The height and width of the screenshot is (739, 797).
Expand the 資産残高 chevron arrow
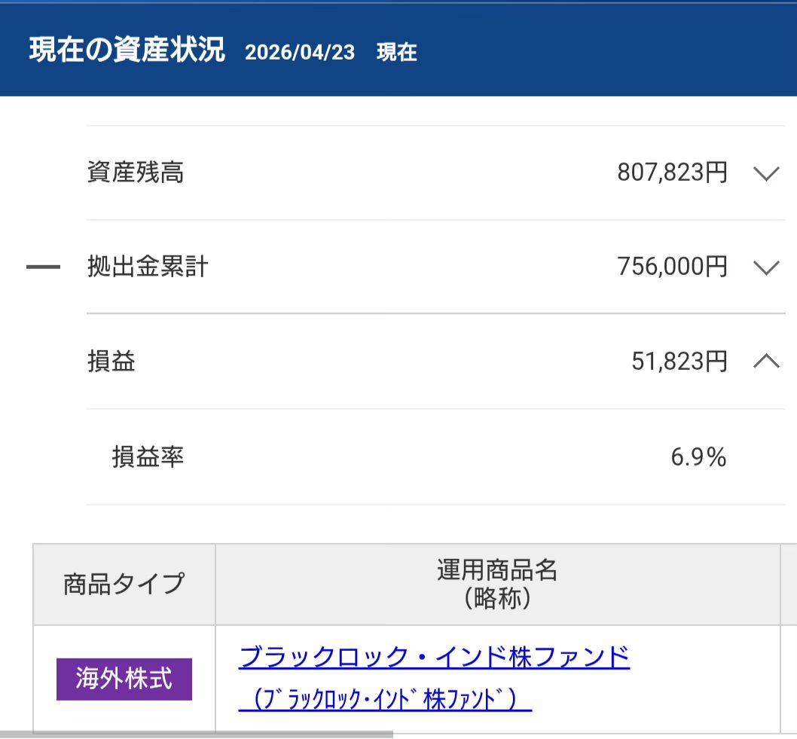765,173
